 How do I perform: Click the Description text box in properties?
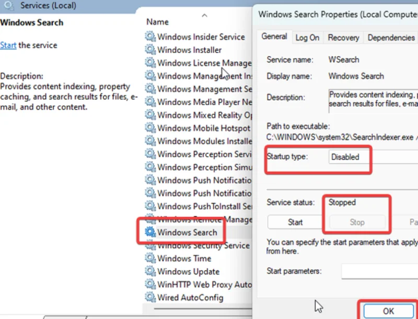coord(373,101)
